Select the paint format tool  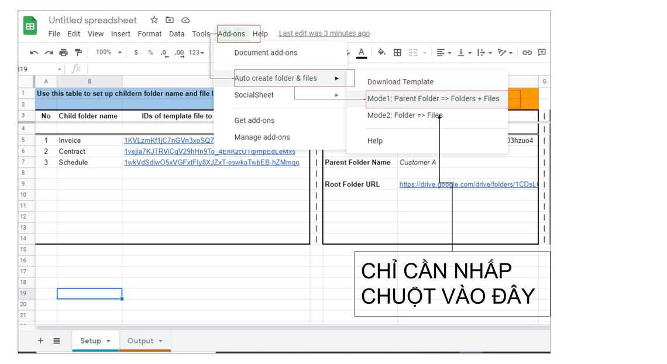(78, 53)
